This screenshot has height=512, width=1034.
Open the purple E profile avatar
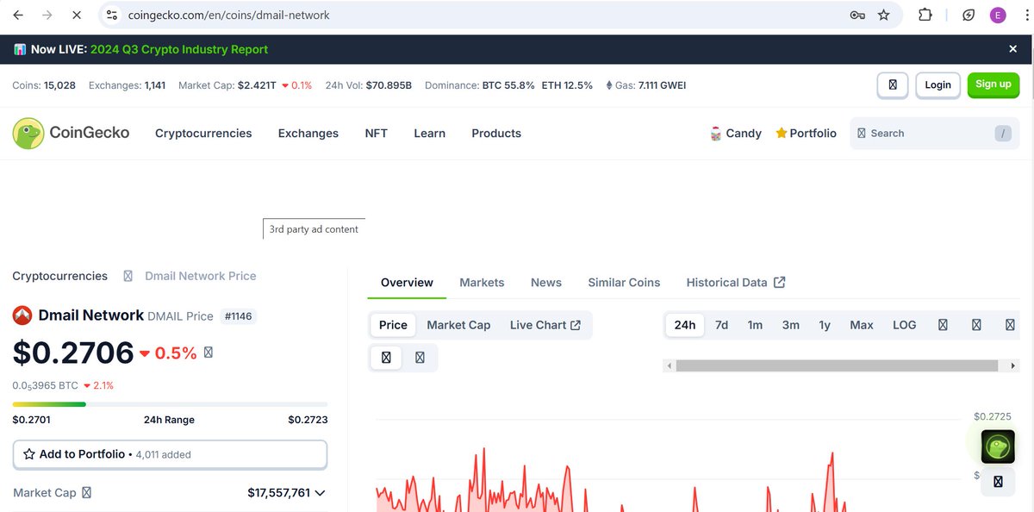coord(998,15)
